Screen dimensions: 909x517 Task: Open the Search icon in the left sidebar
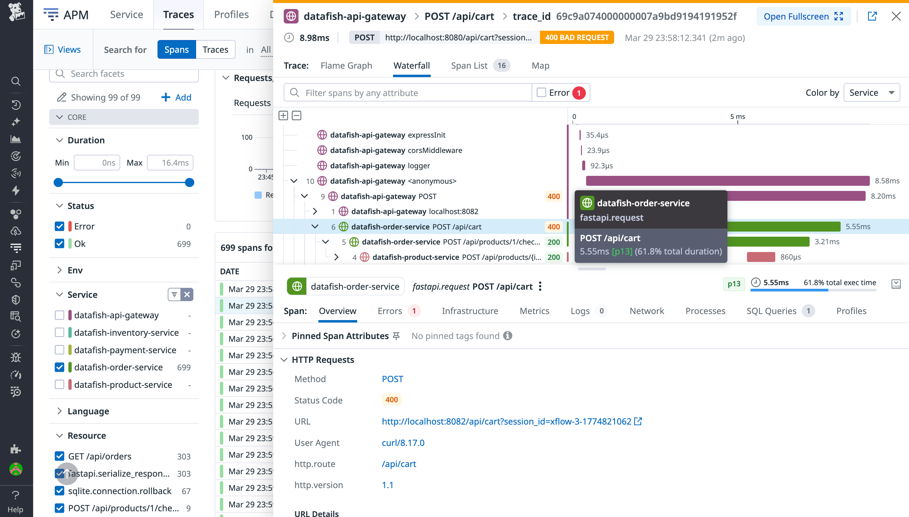(16, 81)
